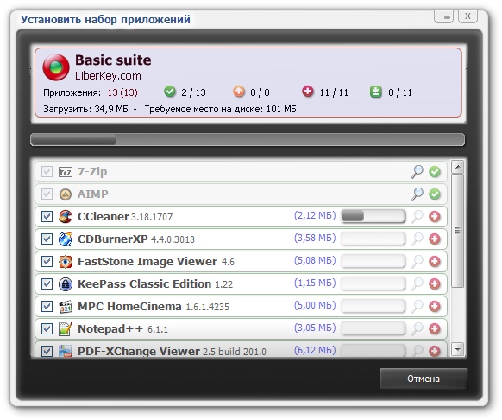Close the install window with X
Screen dimensions: 502x420
tap(467, 16)
